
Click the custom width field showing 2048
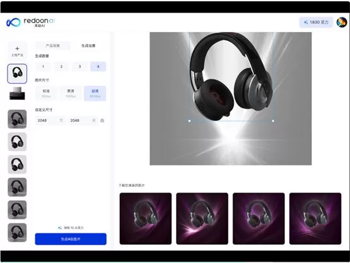click(x=50, y=120)
